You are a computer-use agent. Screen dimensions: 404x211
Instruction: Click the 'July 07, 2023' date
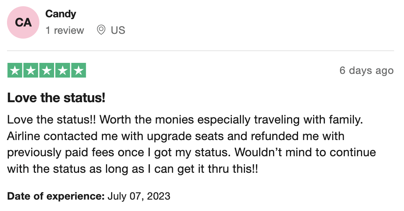coord(139,196)
